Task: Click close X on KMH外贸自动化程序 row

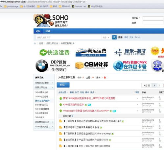Action: [137, 105]
